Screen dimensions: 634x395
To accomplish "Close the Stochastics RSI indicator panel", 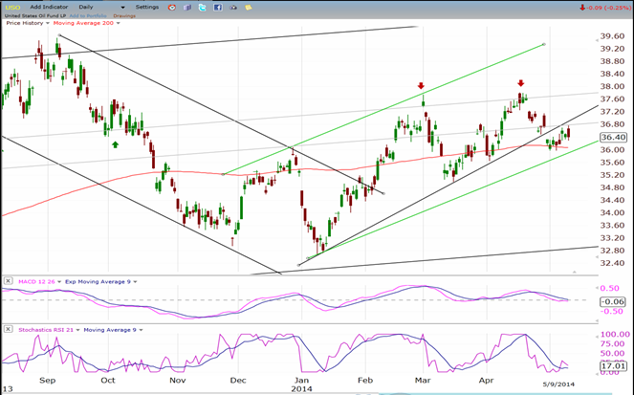I will [x=8, y=329].
